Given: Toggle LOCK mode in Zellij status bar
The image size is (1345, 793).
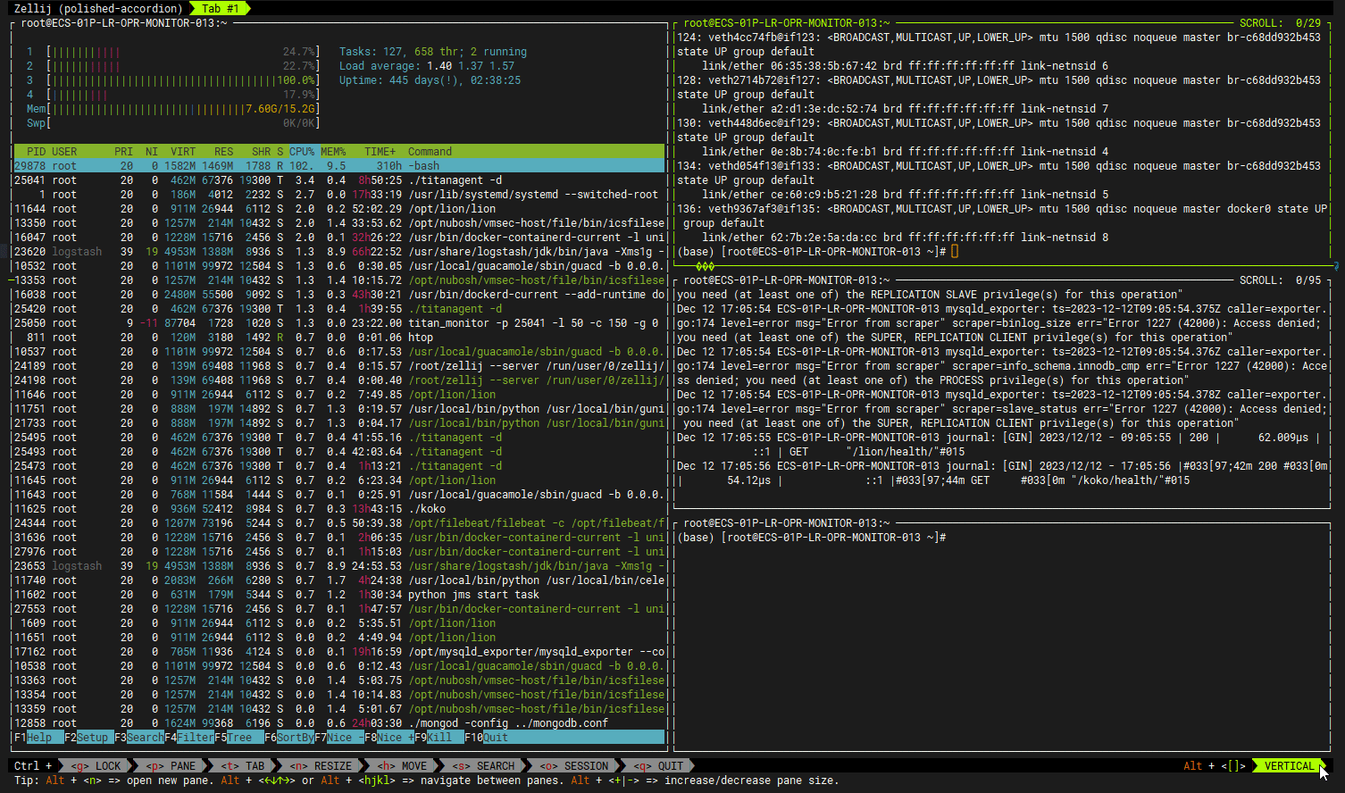Looking at the screenshot, I should tap(98, 766).
